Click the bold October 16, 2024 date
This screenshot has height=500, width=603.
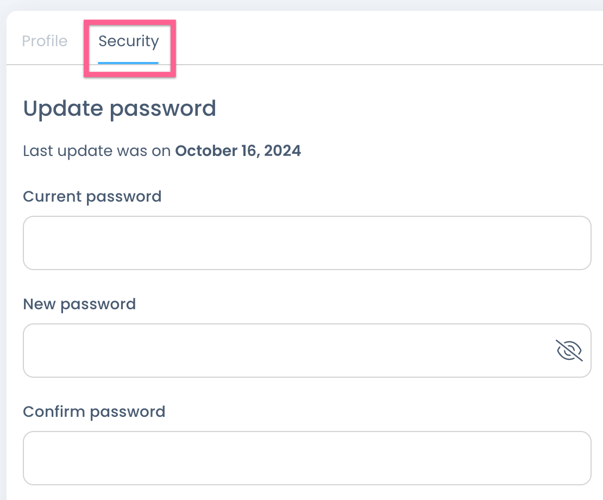pos(238,151)
